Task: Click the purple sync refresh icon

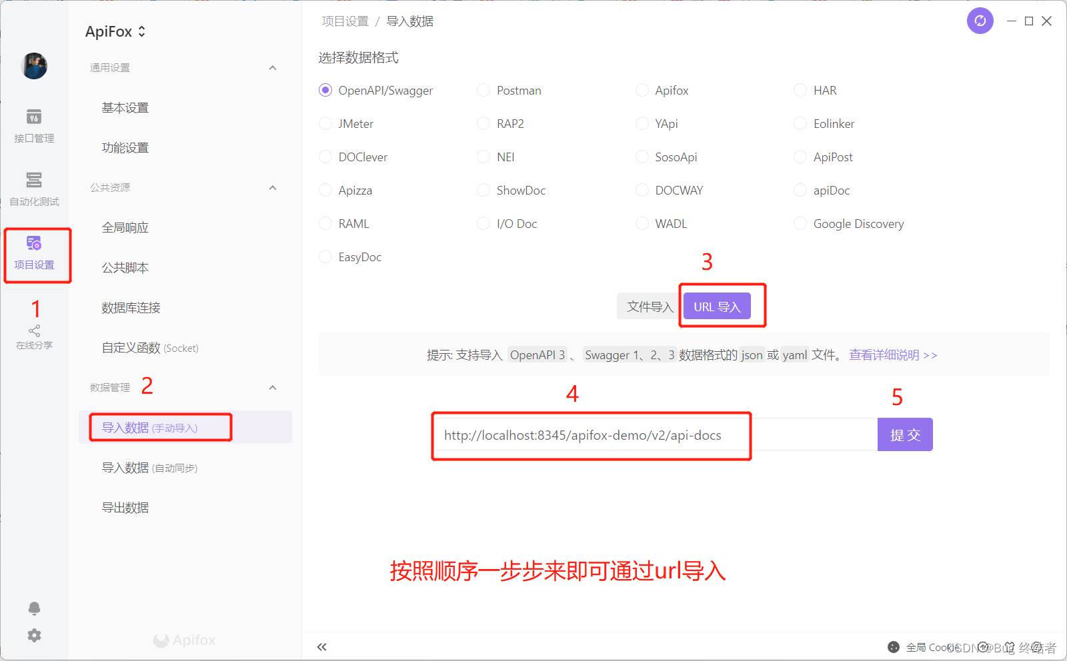Action: (980, 21)
